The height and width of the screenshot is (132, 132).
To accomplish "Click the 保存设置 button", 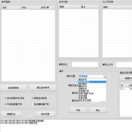I will [x=45, y=114].
